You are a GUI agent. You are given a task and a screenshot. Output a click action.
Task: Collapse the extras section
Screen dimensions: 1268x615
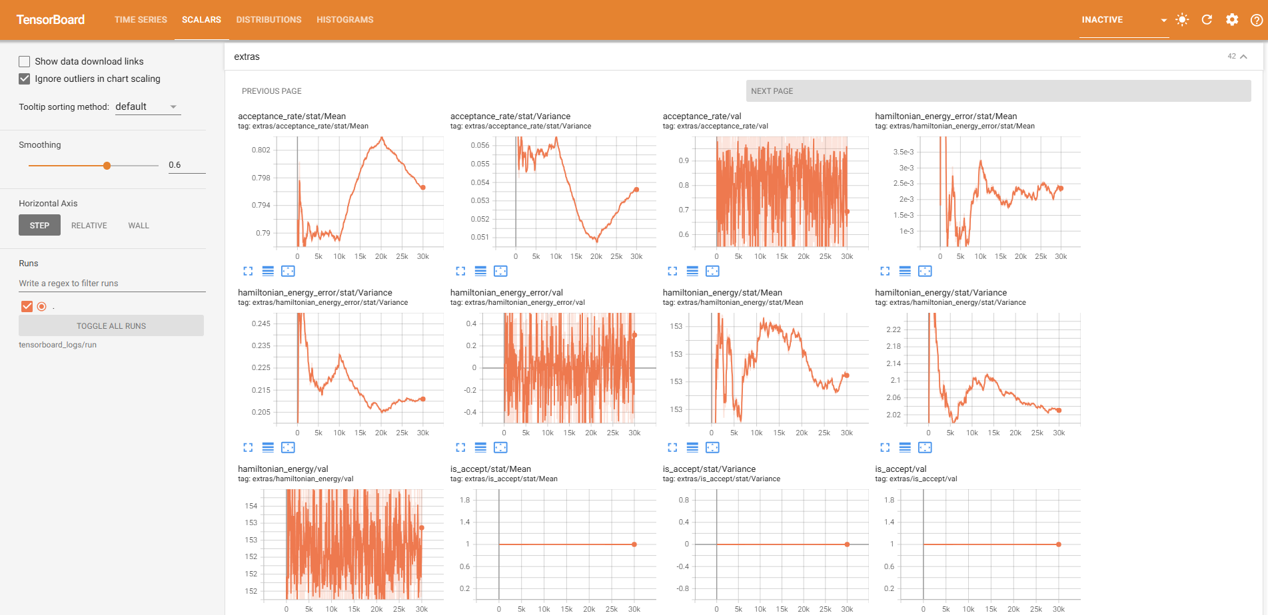click(x=1243, y=57)
